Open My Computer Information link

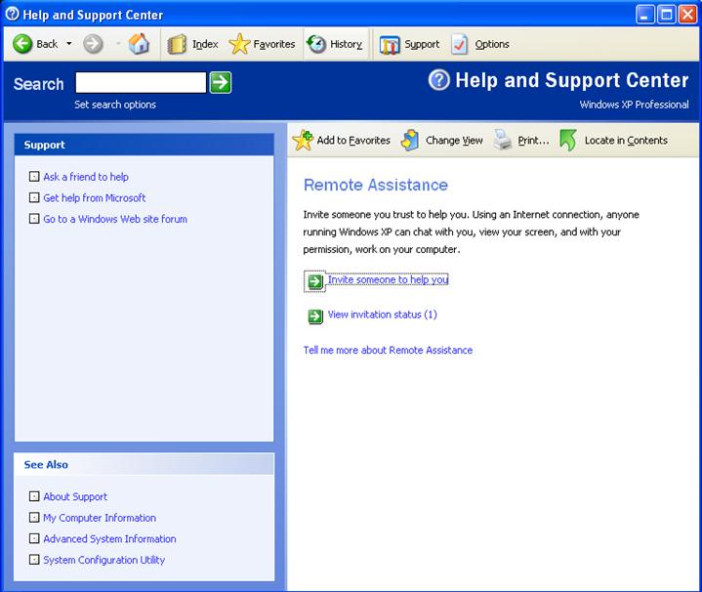(x=100, y=518)
